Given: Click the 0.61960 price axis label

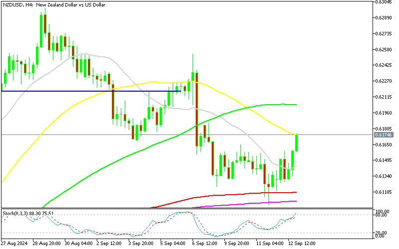Looking at the screenshot, I should (383, 113).
